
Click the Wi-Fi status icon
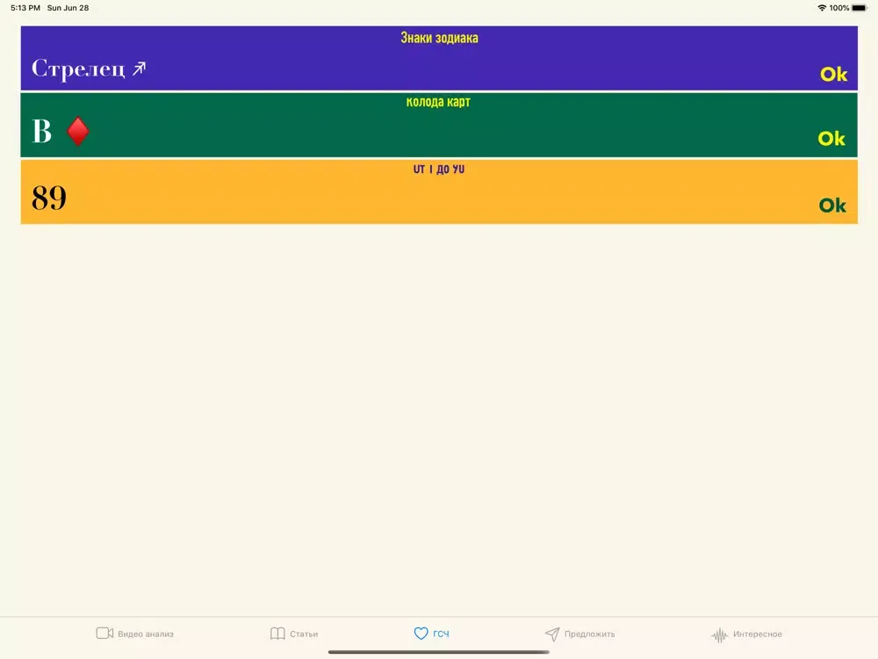click(x=822, y=8)
